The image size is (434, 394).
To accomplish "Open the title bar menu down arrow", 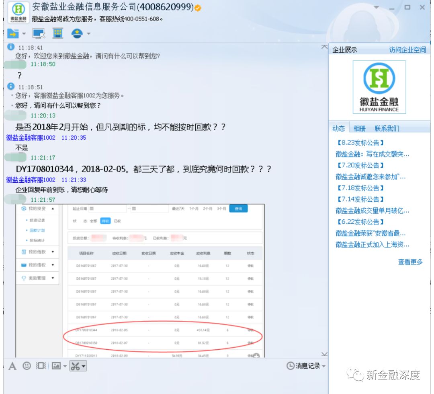I will (377, 8).
